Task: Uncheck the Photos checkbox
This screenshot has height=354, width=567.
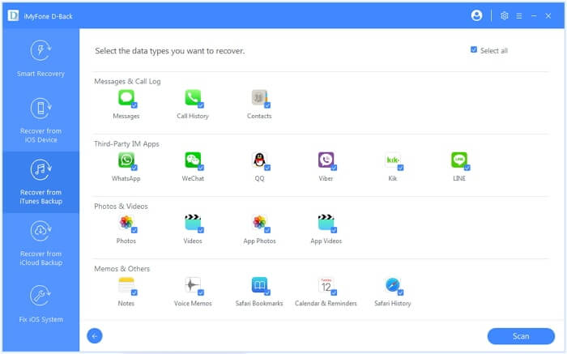Action: coord(134,230)
